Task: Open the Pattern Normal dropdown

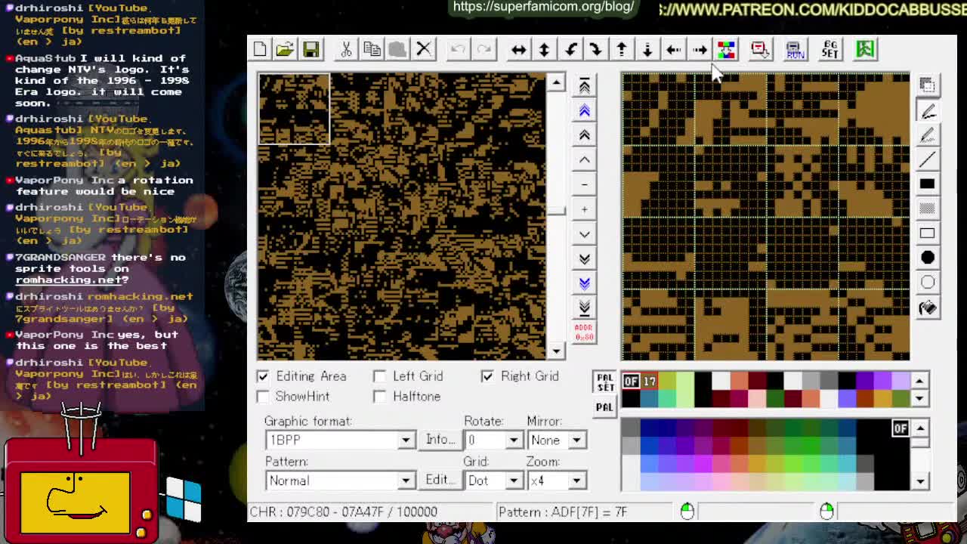Action: [x=406, y=481]
